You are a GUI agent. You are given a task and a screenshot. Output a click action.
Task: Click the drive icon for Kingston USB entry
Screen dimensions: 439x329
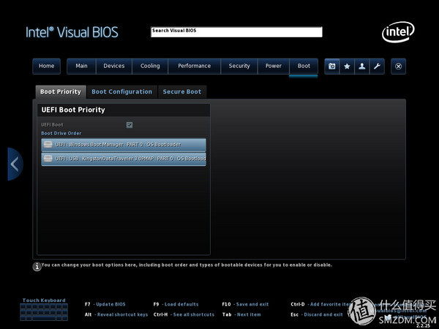[x=48, y=159]
